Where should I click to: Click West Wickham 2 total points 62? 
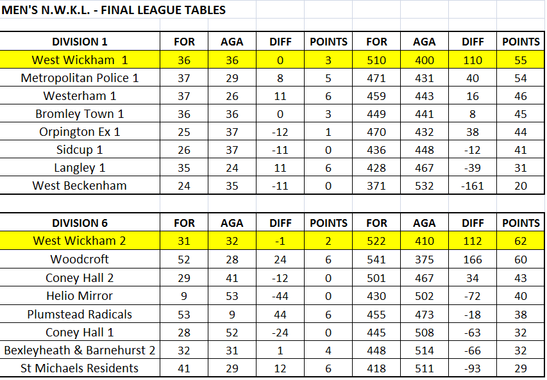click(521, 240)
